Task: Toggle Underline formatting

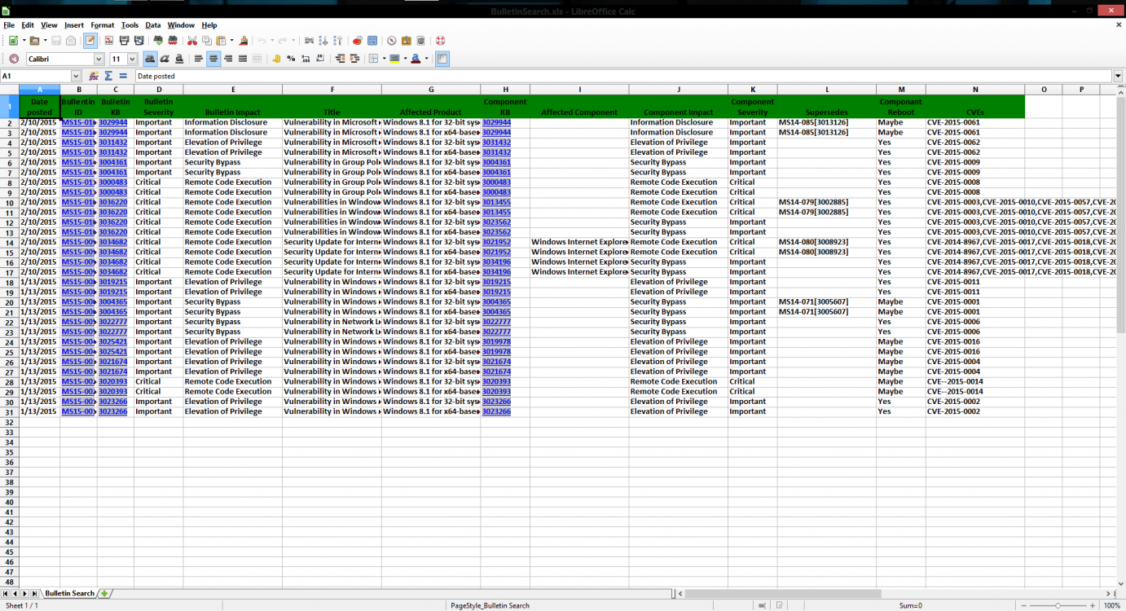Action: [179, 59]
